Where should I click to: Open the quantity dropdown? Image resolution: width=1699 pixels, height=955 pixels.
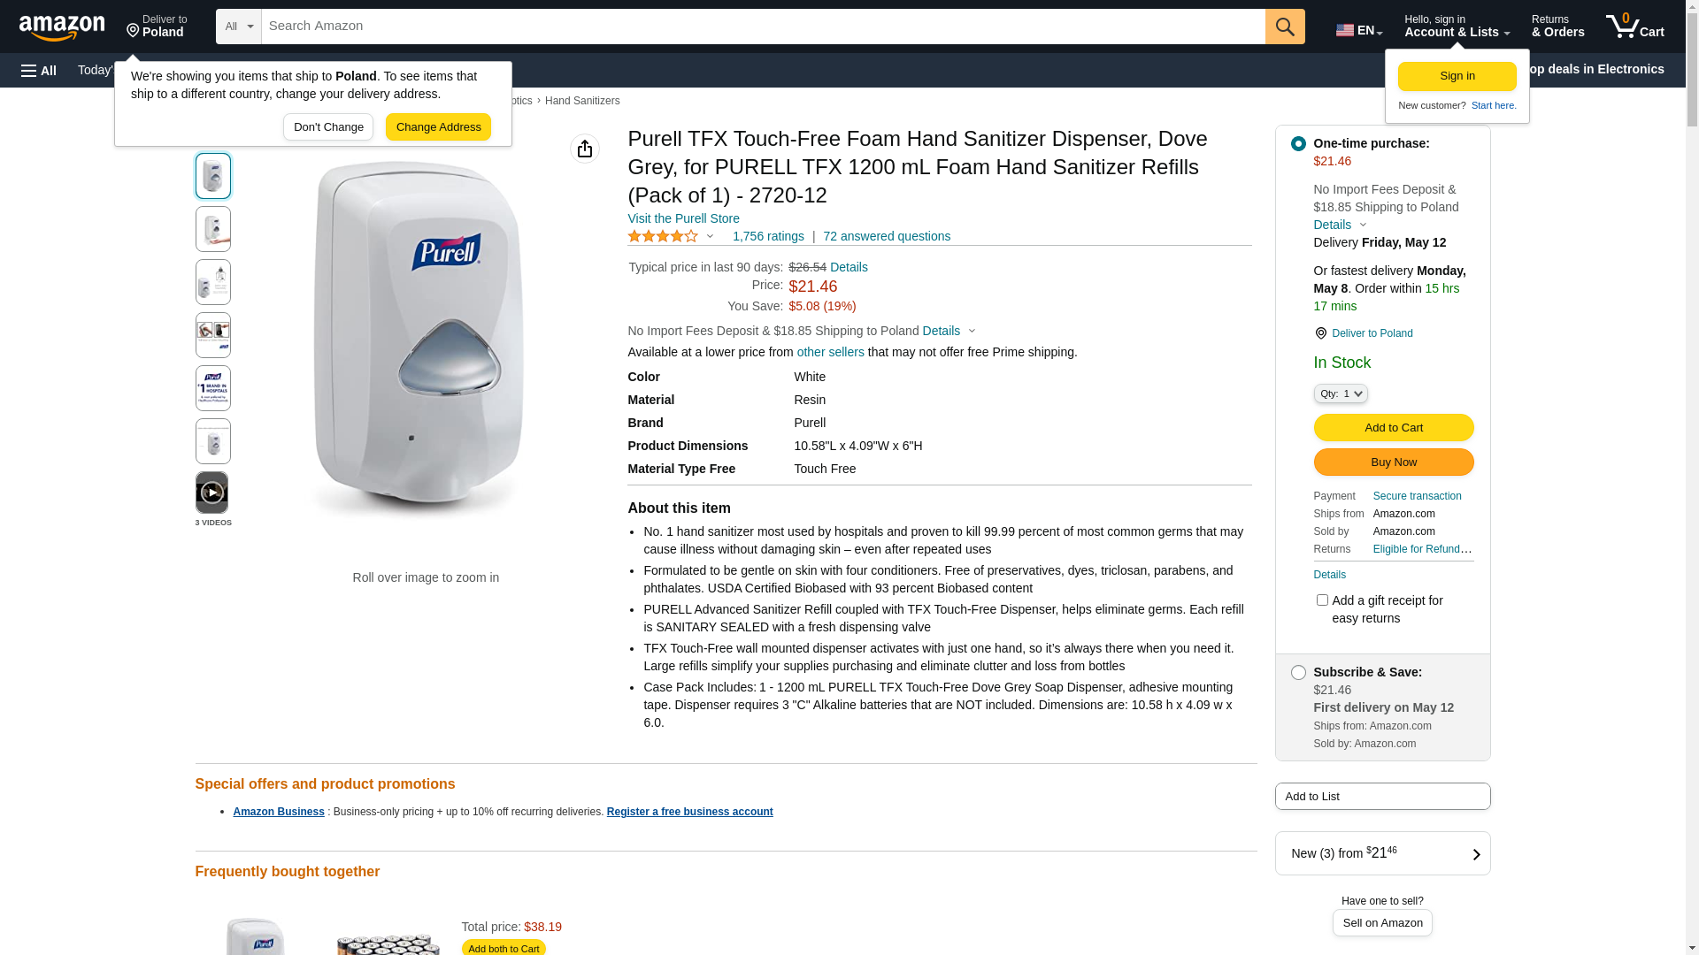[1341, 393]
